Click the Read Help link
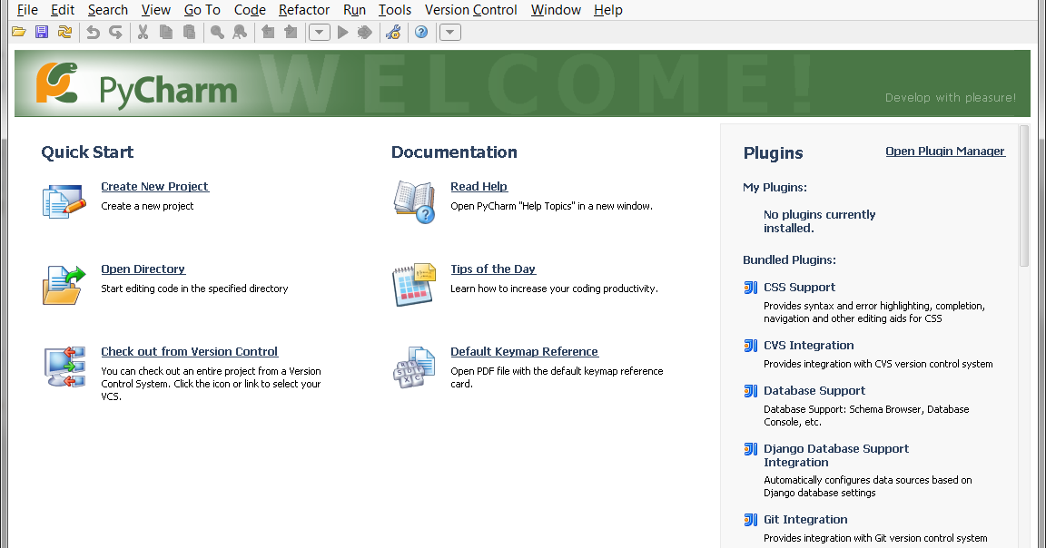This screenshot has width=1046, height=548. pyautogui.click(x=479, y=187)
